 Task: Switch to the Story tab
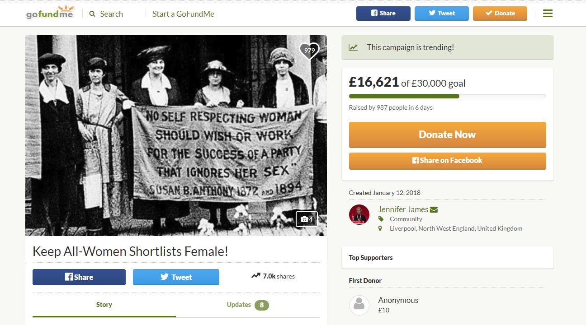(104, 304)
